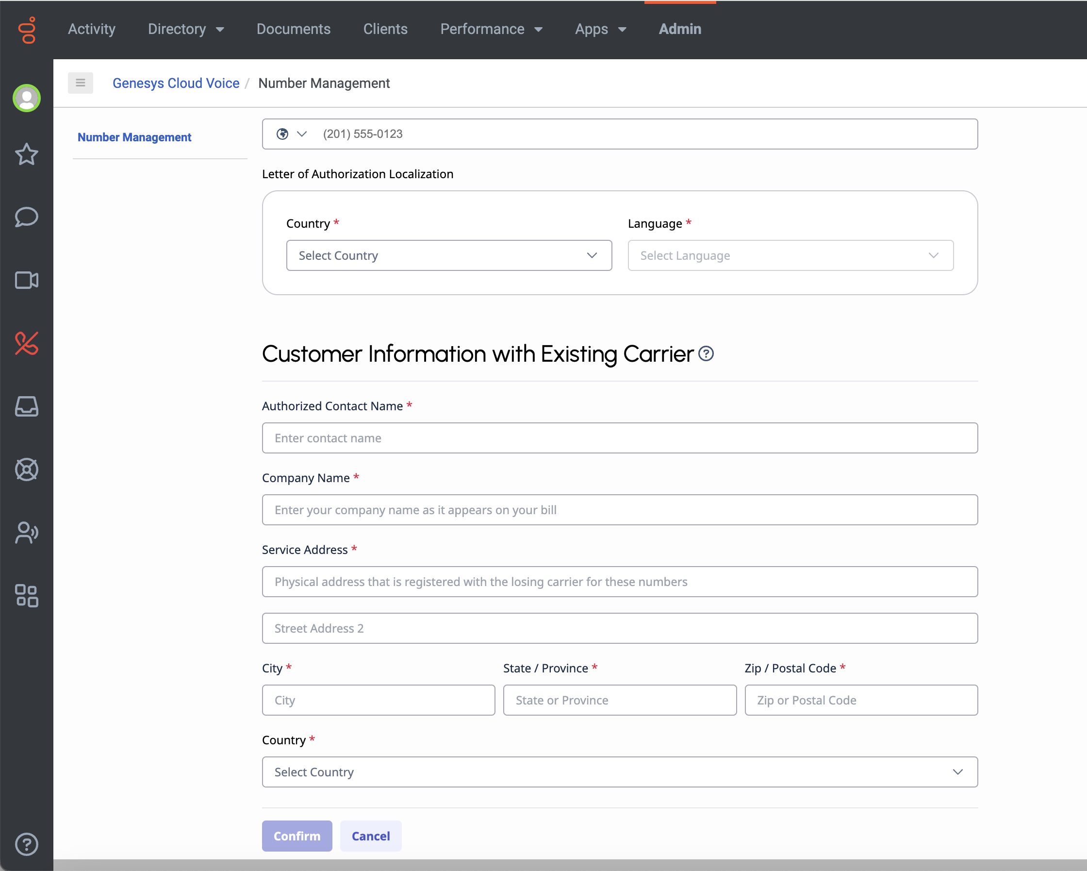The image size is (1087, 871).
Task: Click the help icon beside Customer Information heading
Action: click(706, 354)
